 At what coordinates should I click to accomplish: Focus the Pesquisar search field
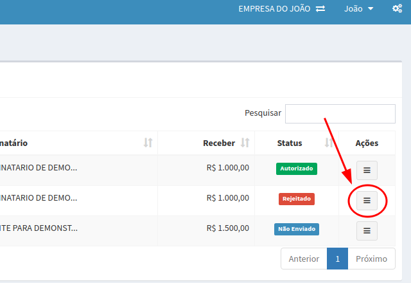340,113
